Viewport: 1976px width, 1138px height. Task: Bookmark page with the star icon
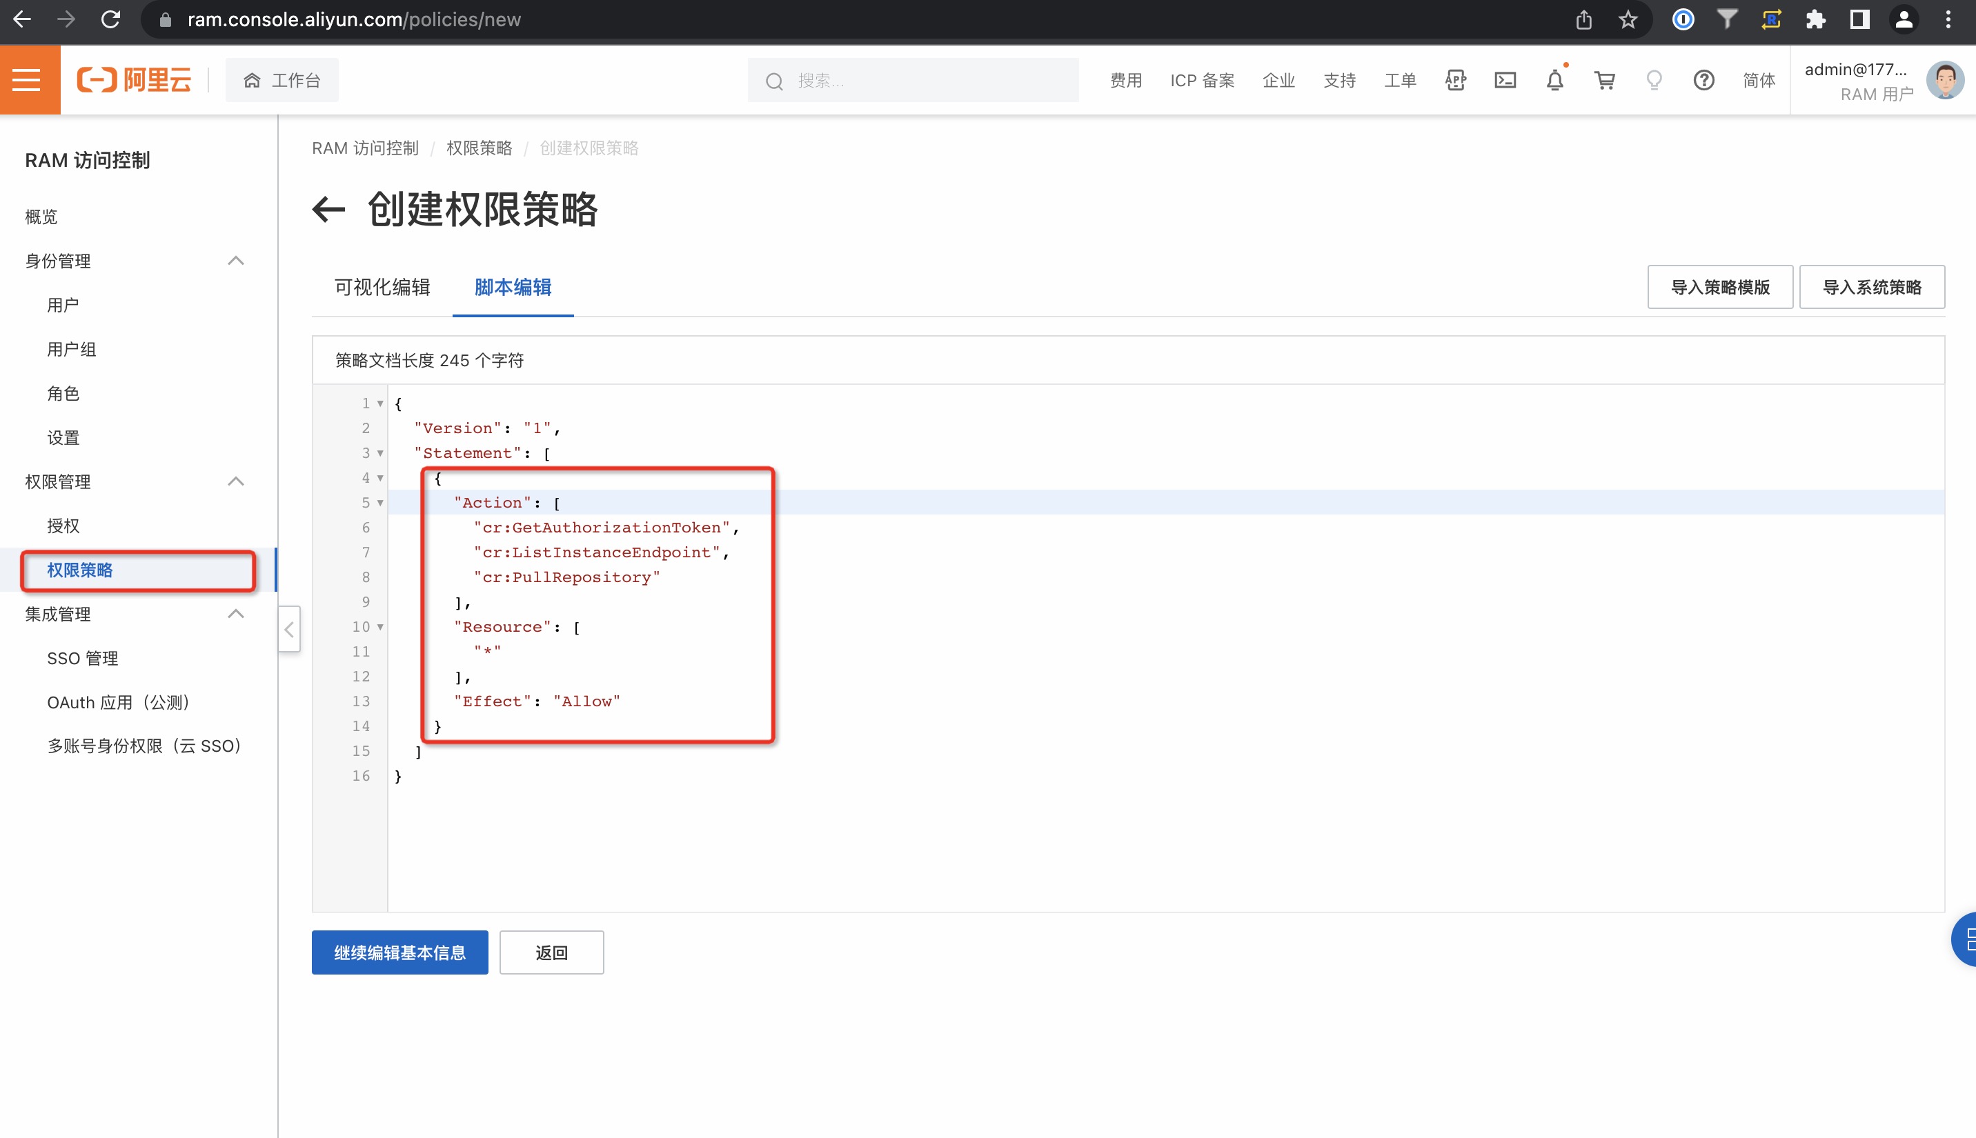1628,19
